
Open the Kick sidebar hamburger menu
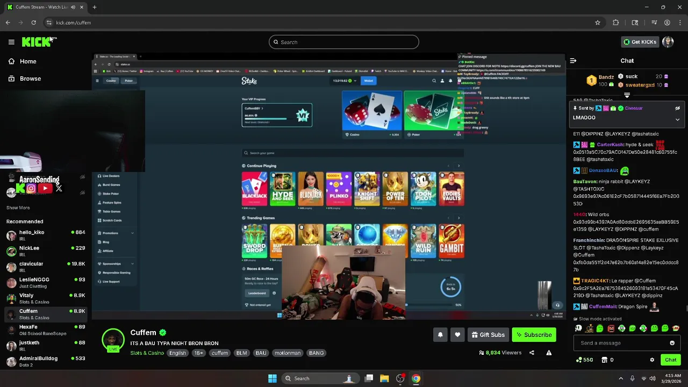pyautogui.click(x=11, y=42)
